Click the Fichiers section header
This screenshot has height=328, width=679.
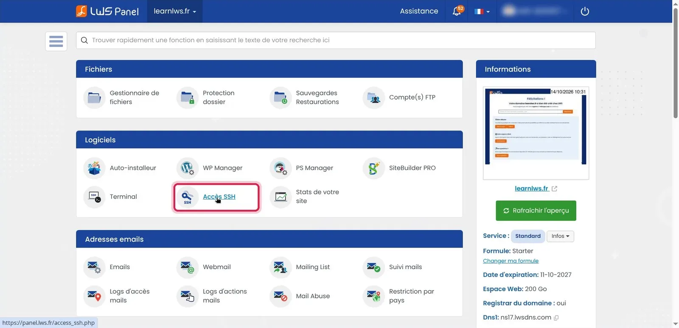tap(269, 69)
